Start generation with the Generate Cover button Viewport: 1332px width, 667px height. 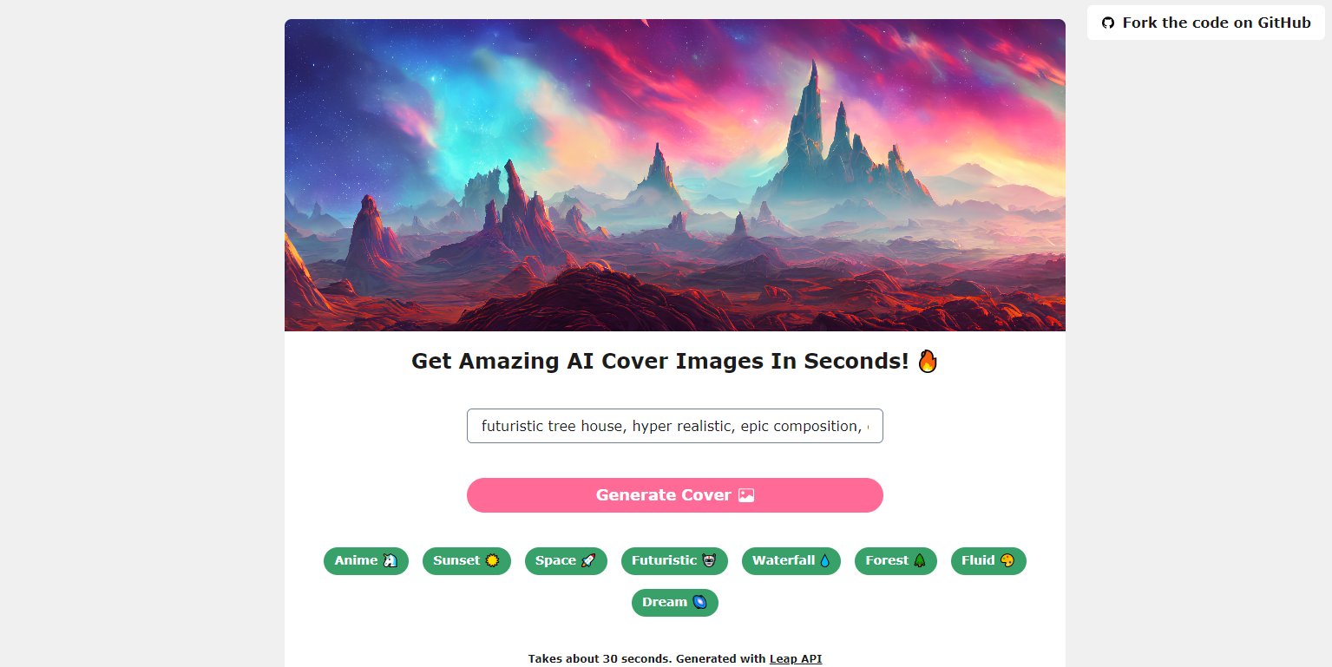click(675, 495)
